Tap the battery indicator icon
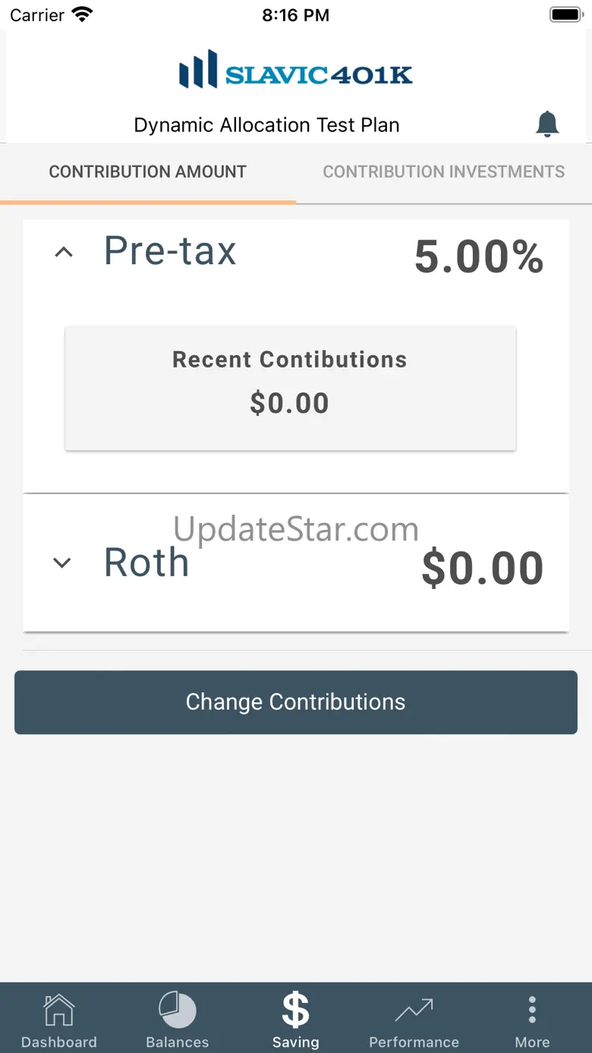 (565, 14)
